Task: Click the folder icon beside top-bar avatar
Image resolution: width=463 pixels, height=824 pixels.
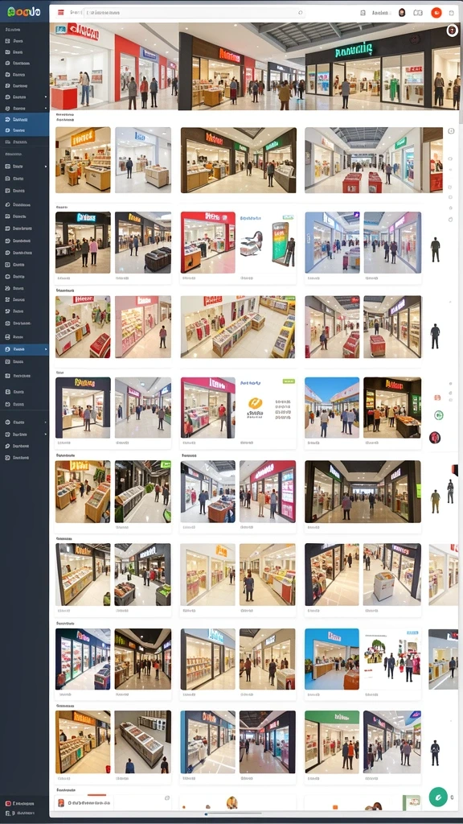Action: click(418, 13)
